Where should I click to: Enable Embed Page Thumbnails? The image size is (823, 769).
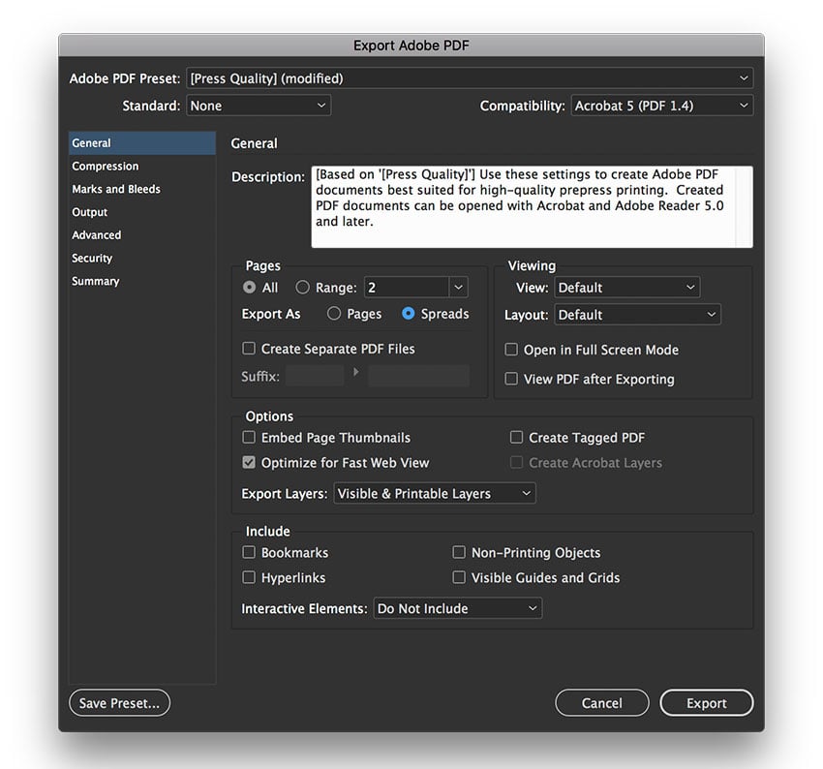pyautogui.click(x=249, y=438)
